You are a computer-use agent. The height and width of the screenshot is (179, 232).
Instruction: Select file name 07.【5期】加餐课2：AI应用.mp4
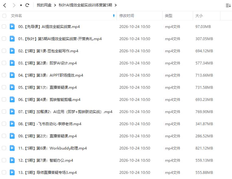(65, 112)
